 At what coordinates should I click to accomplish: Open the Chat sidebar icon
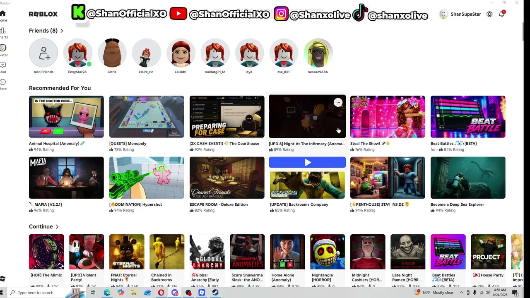(2, 65)
